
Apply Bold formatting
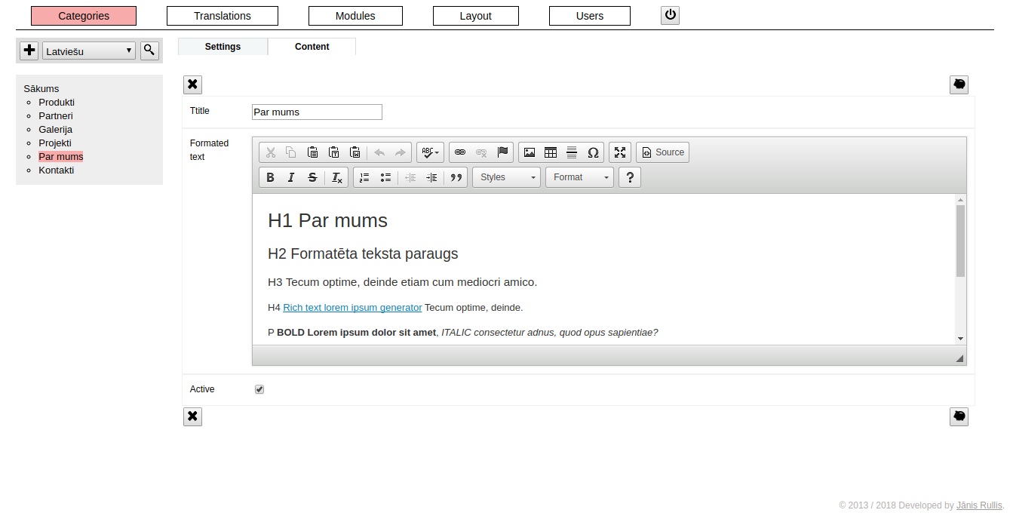pyautogui.click(x=271, y=177)
